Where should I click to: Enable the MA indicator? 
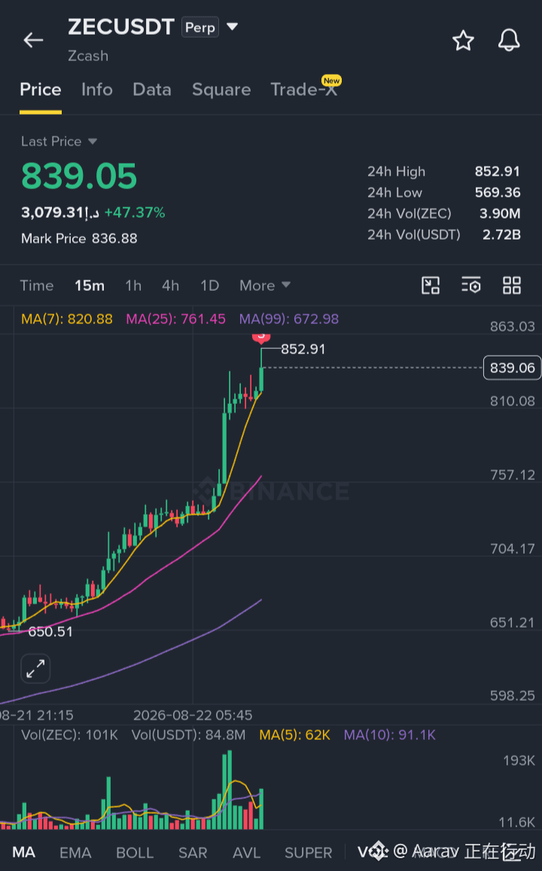pyautogui.click(x=24, y=852)
